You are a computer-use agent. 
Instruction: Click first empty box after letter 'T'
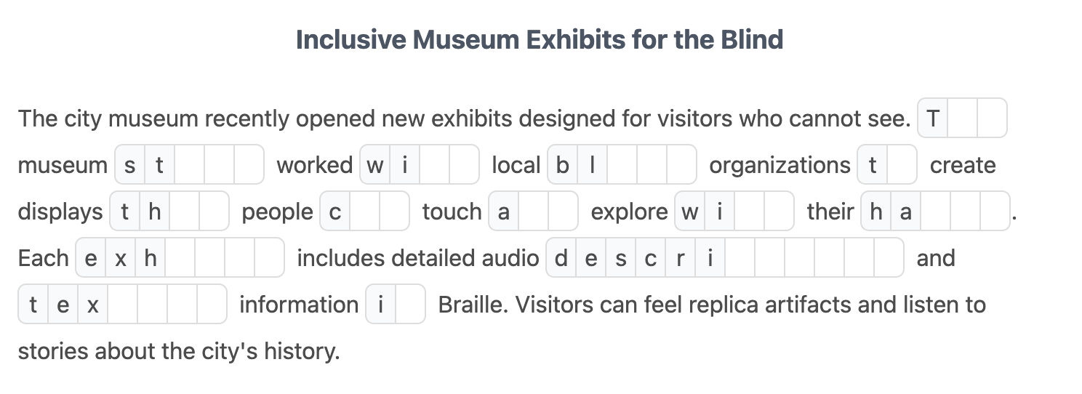click(963, 118)
